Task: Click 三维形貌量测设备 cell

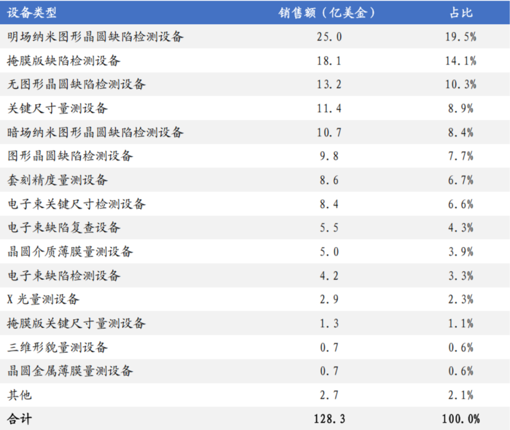Action: (x=58, y=347)
